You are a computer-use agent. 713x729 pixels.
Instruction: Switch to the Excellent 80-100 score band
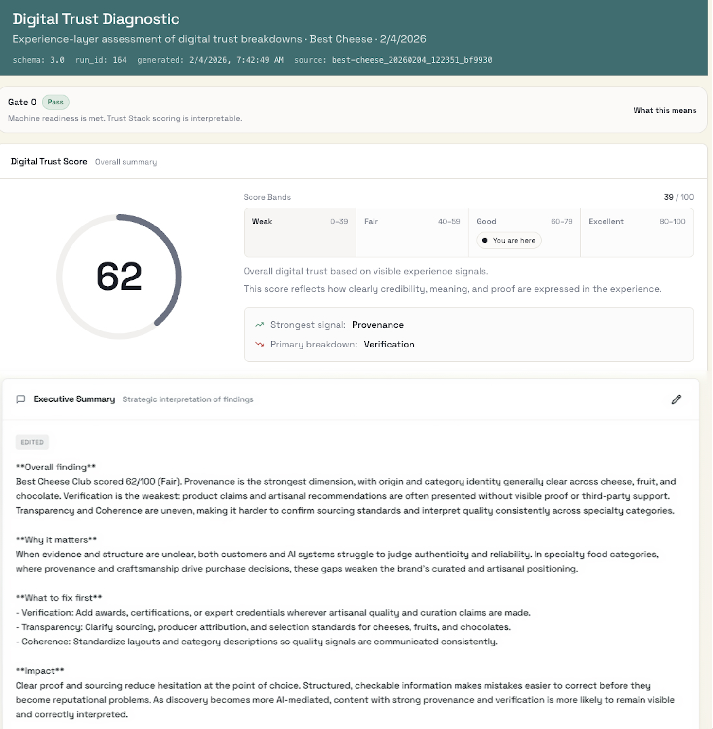pos(637,232)
